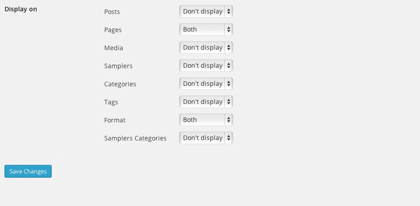This screenshot has height=206, width=420.
Task: Click the Save Changes button
Action: tap(28, 171)
